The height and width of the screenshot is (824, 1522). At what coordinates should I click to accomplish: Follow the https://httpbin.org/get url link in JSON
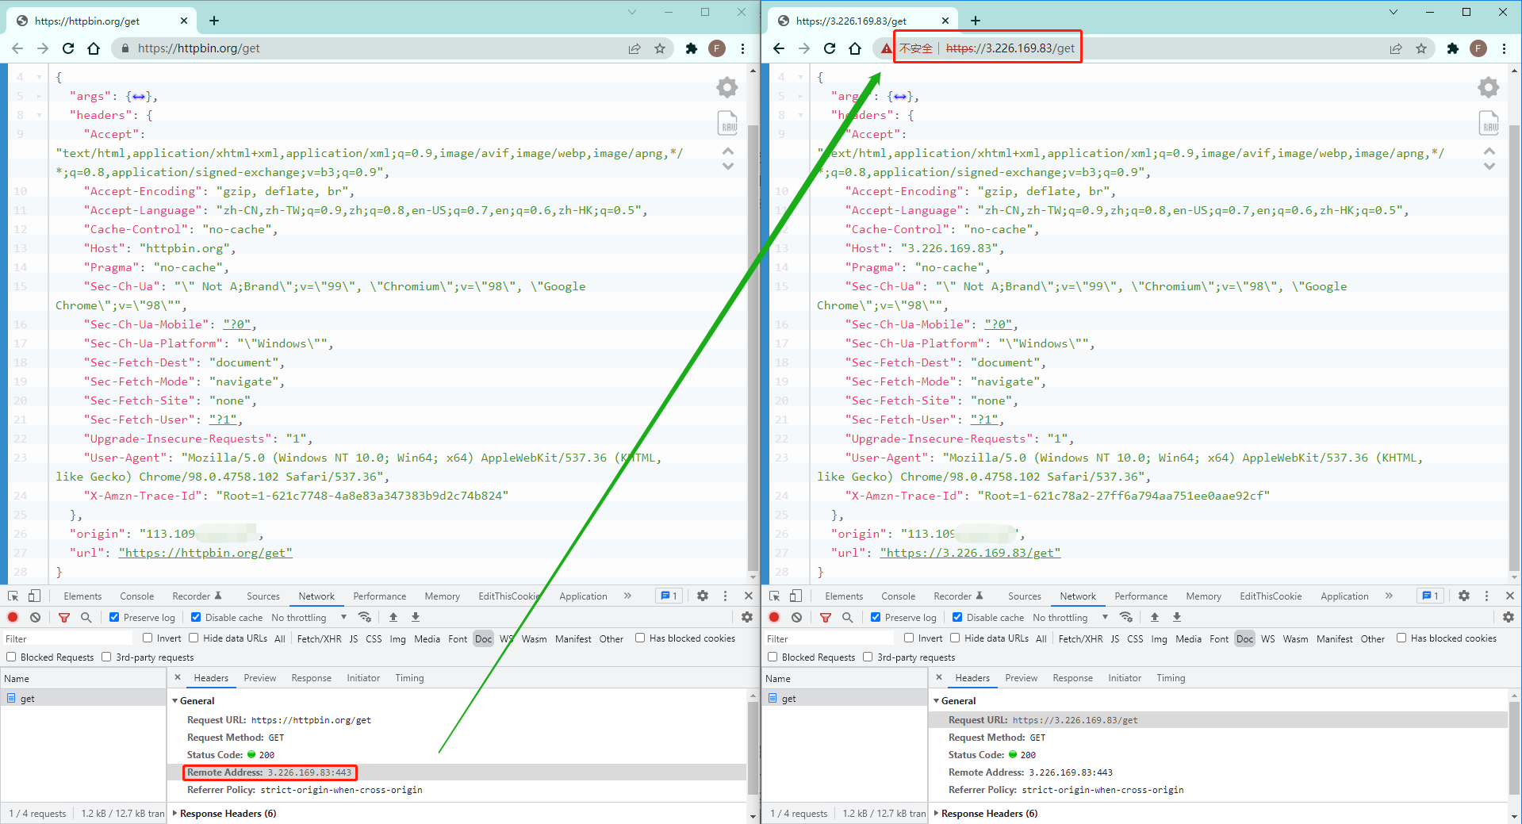coord(205,553)
